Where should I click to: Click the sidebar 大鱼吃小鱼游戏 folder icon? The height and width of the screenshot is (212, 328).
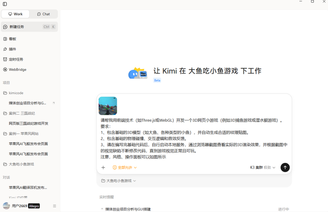pos(5,164)
